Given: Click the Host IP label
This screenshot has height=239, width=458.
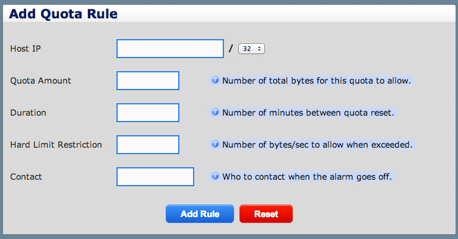Looking at the screenshot, I should 26,49.
